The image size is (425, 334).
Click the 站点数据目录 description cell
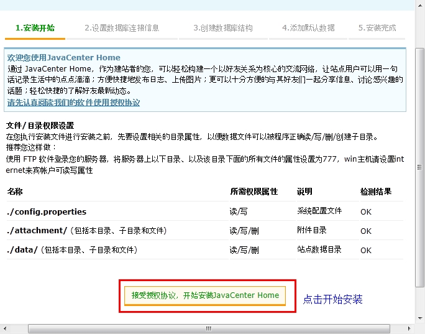(319, 249)
